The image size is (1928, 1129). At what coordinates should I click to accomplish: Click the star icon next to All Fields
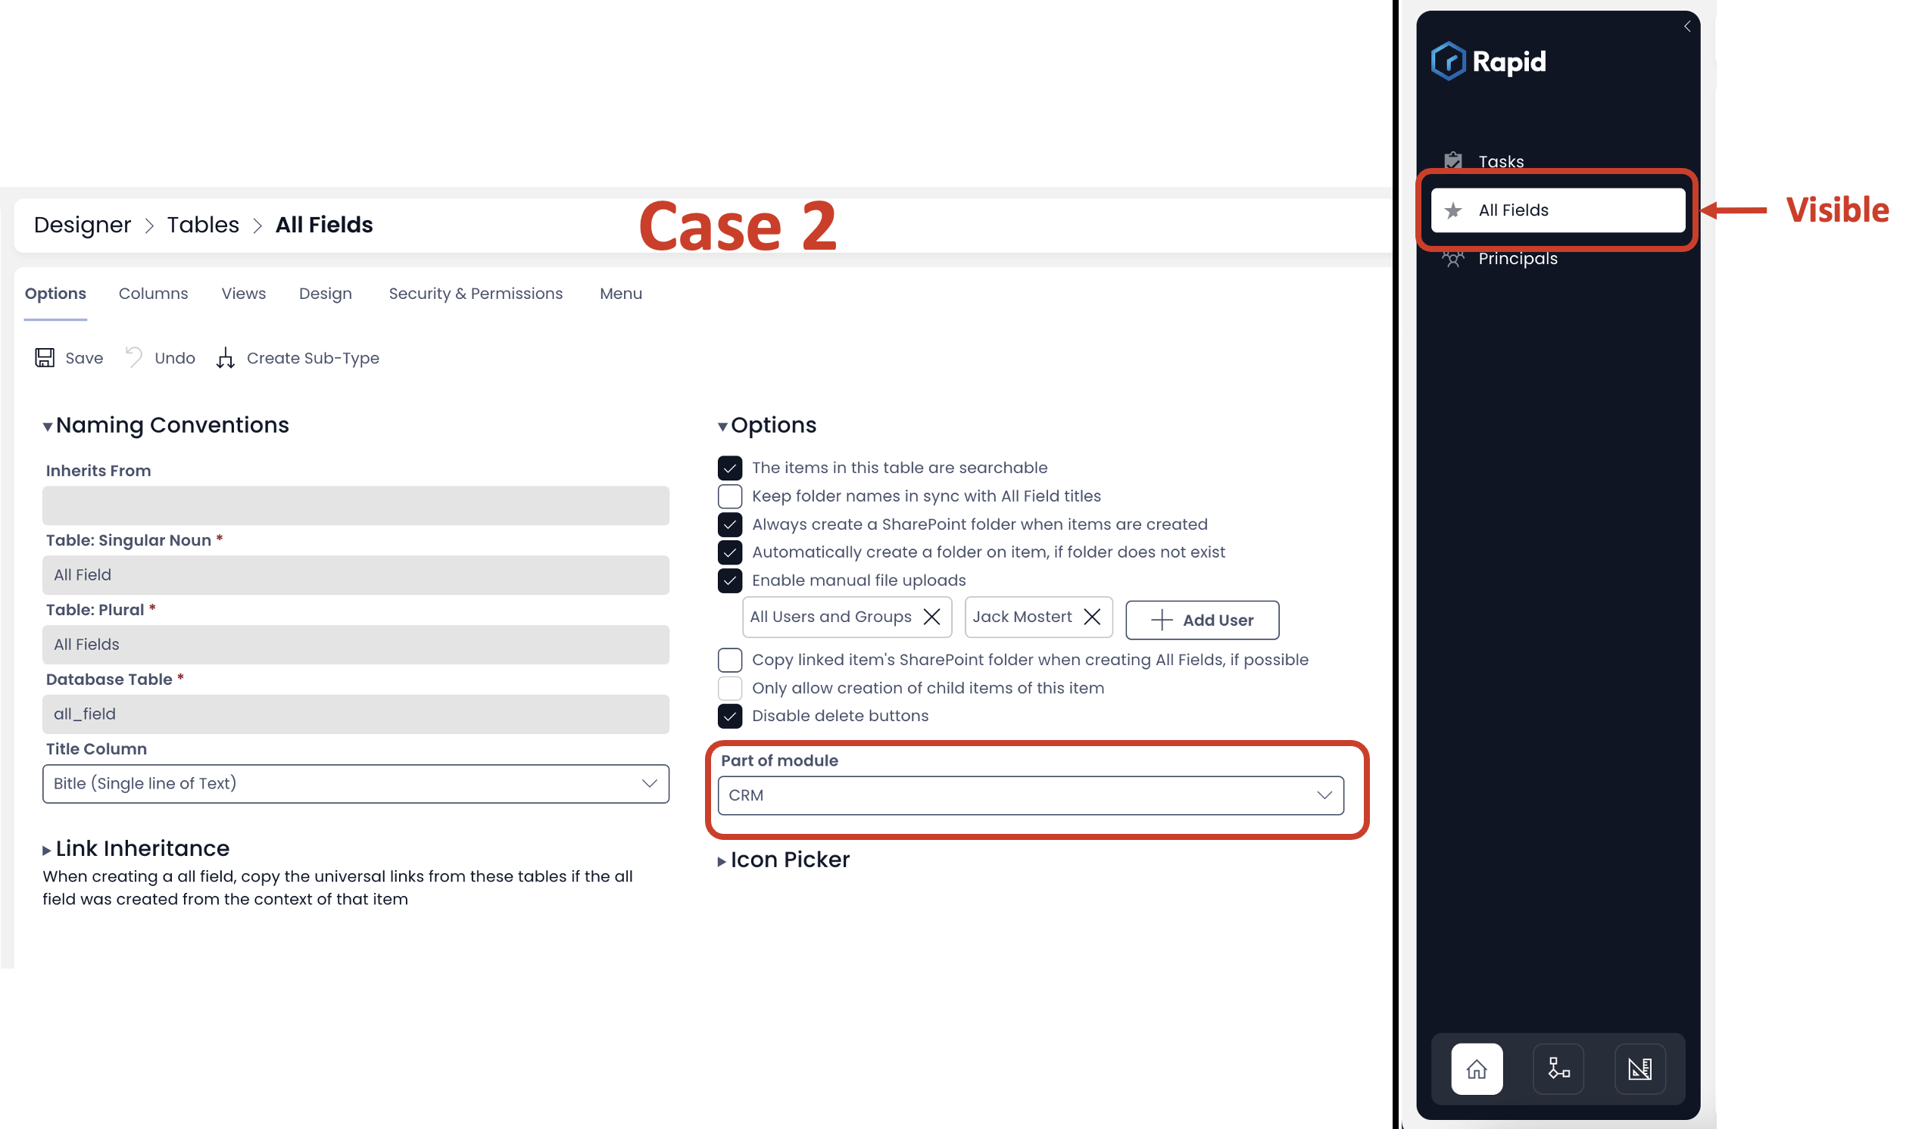[1455, 210]
